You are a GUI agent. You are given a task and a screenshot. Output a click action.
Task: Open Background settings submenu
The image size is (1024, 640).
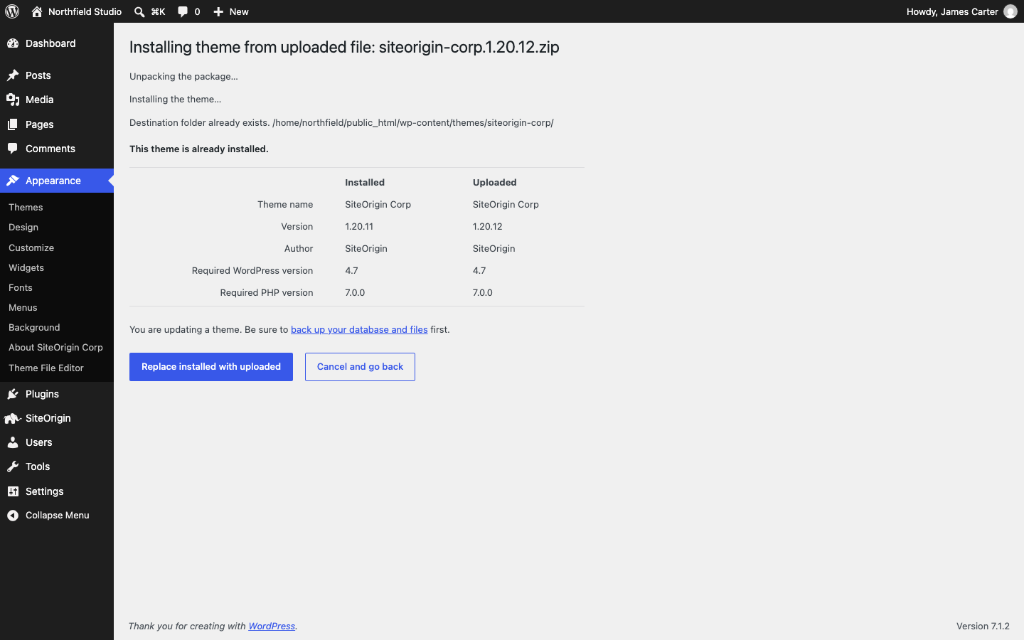(x=34, y=327)
